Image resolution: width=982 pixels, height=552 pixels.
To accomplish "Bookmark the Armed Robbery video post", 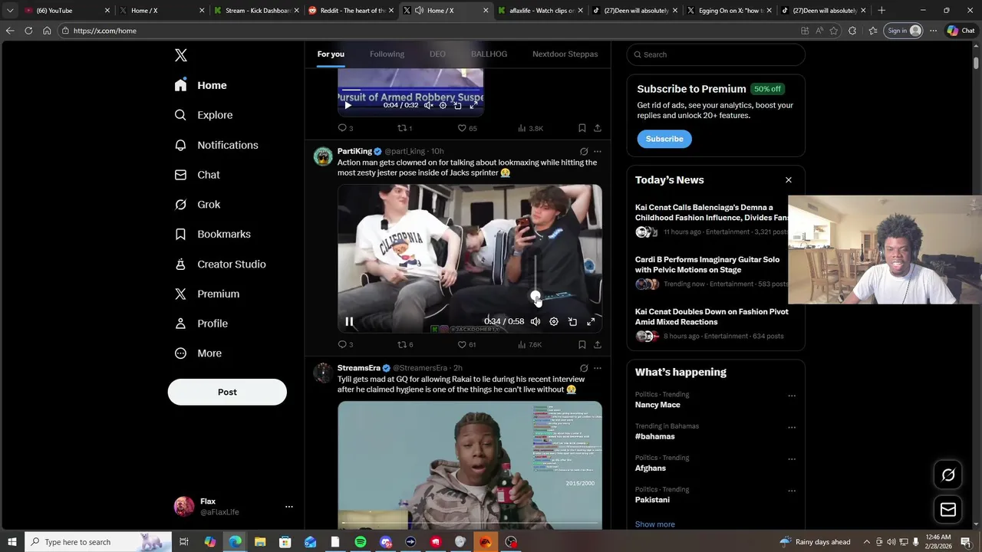I will click(x=582, y=128).
